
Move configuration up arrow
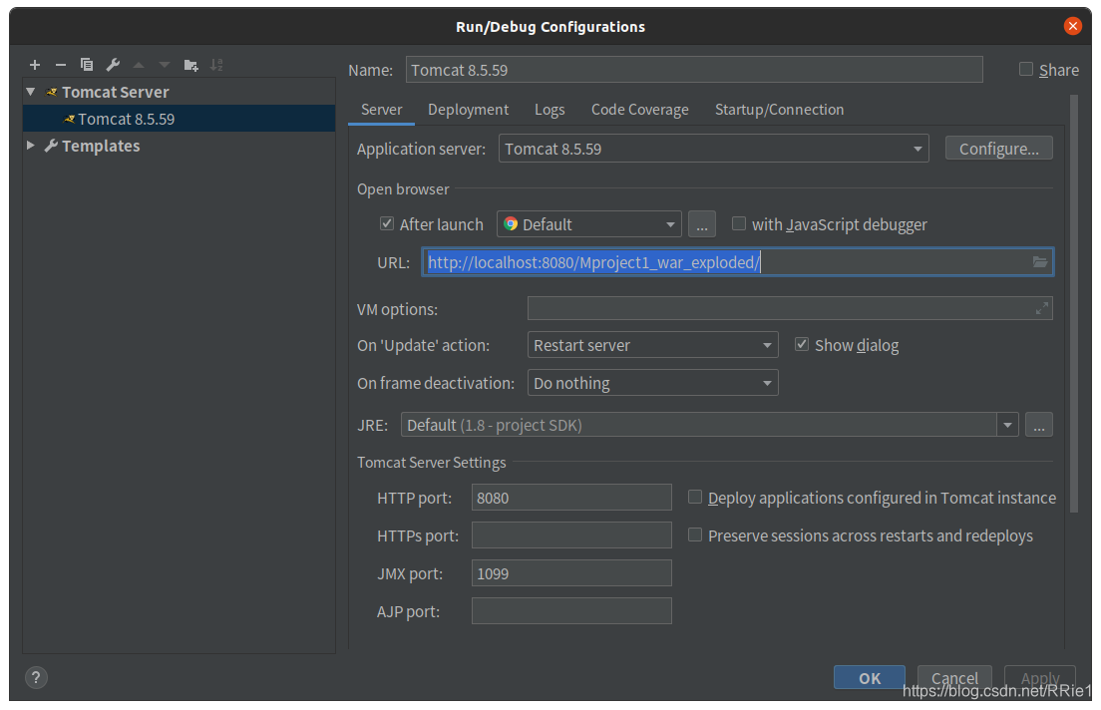[x=139, y=65]
